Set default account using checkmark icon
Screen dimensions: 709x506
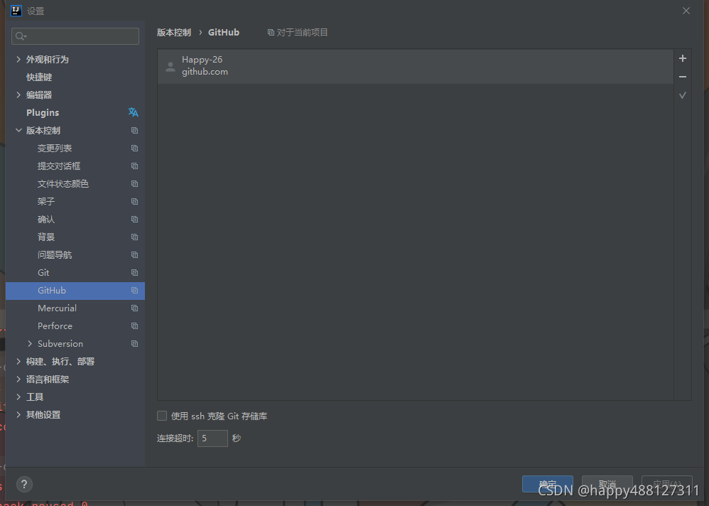[682, 95]
